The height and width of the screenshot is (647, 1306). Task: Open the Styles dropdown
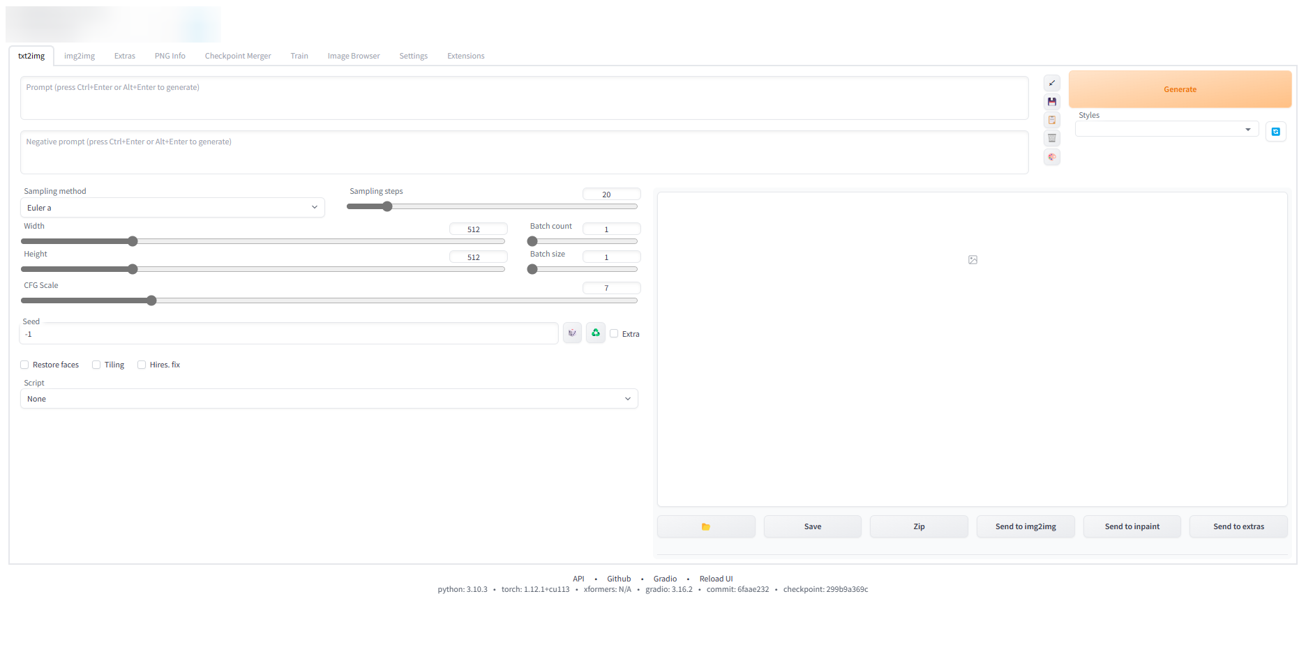pyautogui.click(x=1166, y=130)
